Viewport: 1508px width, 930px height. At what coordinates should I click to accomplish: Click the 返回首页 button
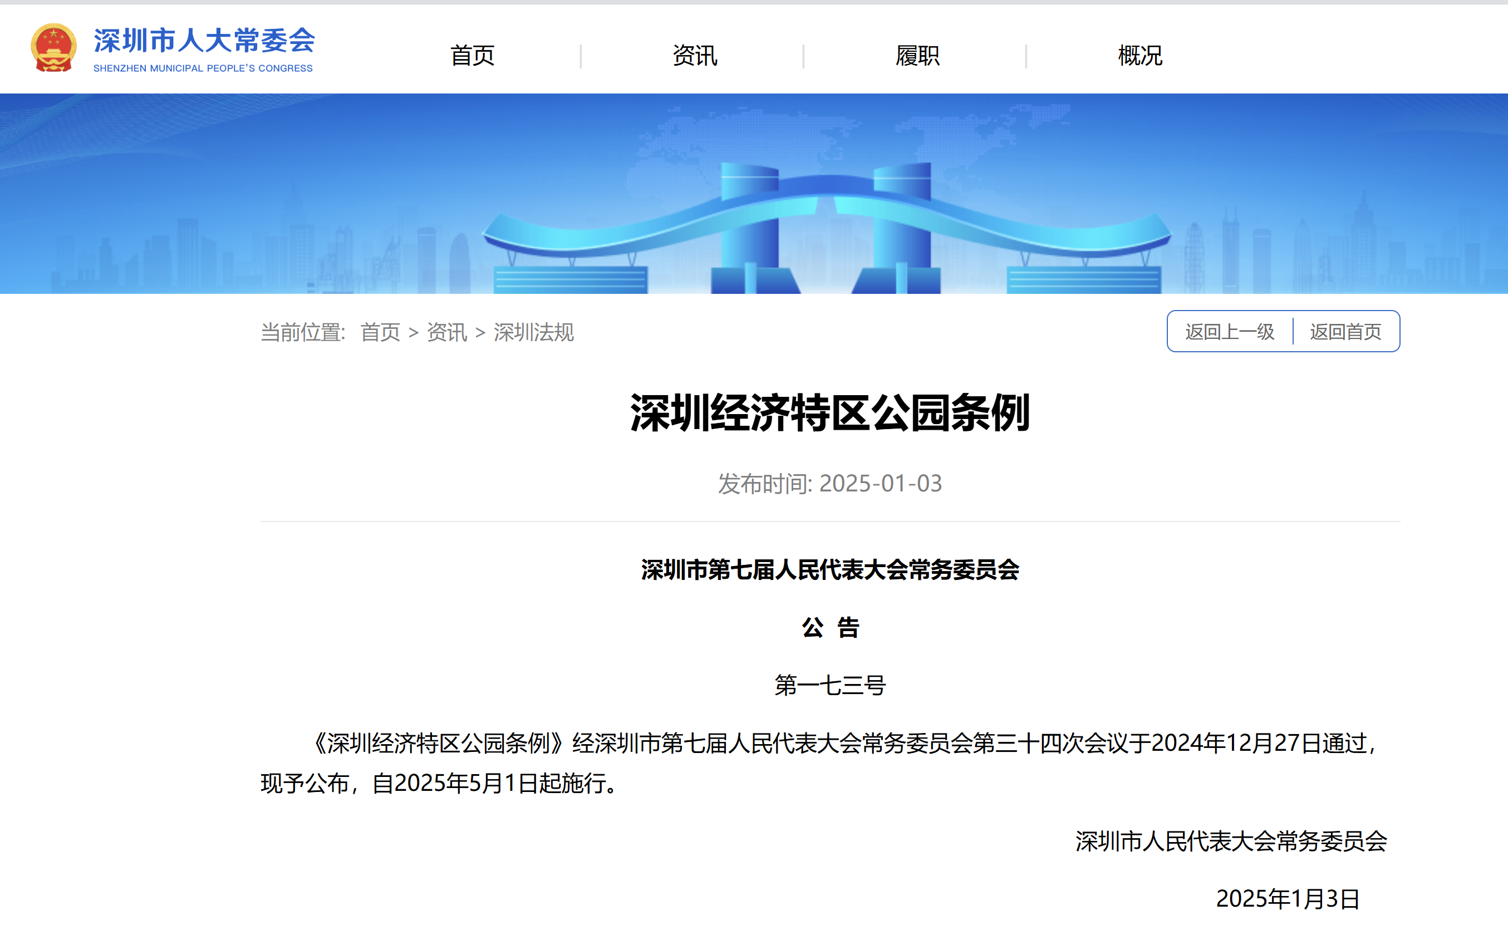(1345, 332)
